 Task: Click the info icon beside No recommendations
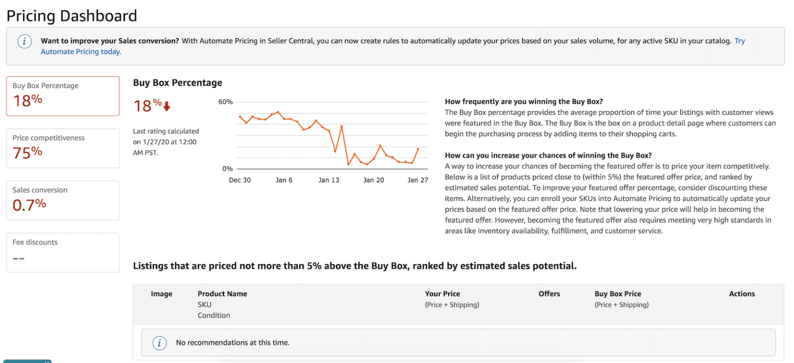tap(159, 342)
